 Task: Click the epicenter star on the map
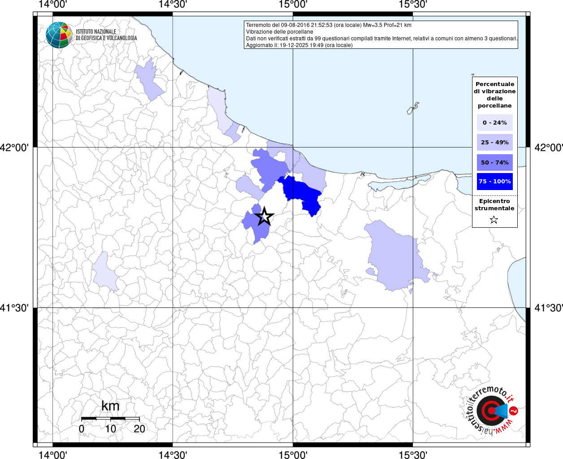click(x=264, y=217)
